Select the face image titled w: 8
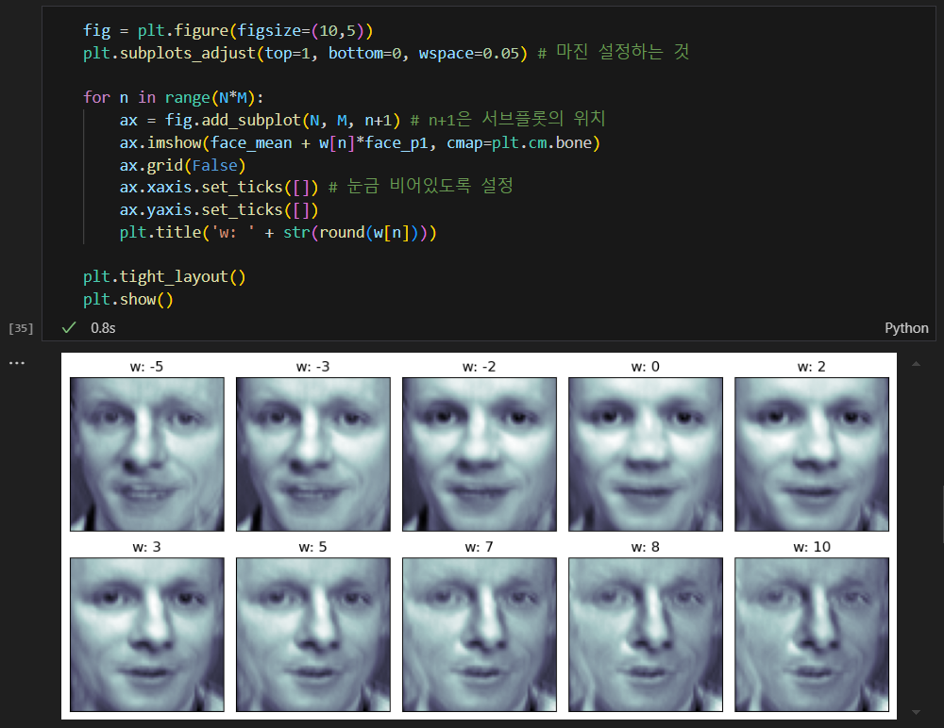Viewport: 944px width, 728px height. 646,634
